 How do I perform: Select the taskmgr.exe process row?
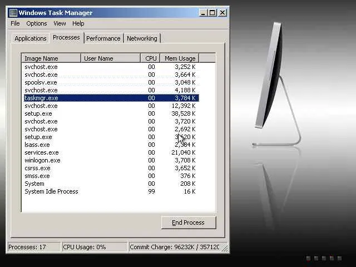[111, 98]
